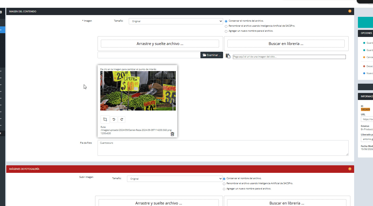Click the 'En Producc' status text
The height and width of the screenshot is (206, 373).
click(367, 129)
